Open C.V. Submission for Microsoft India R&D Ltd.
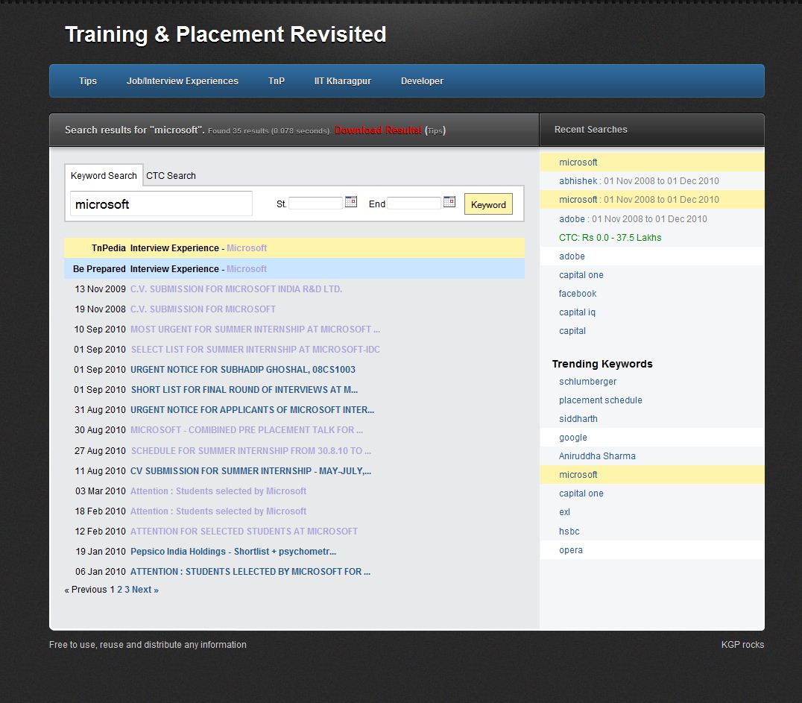The image size is (802, 703). (236, 289)
